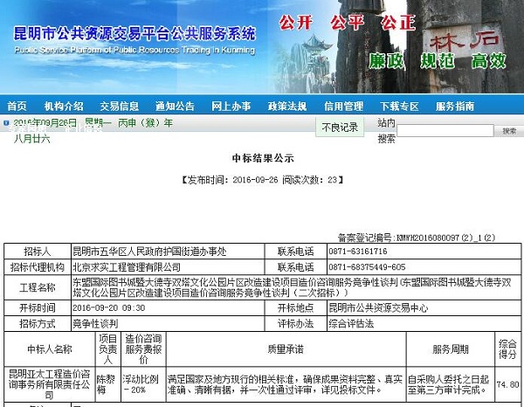Open the 网上办事 navigation item
Viewport: 524px width, 407px height.
231,106
